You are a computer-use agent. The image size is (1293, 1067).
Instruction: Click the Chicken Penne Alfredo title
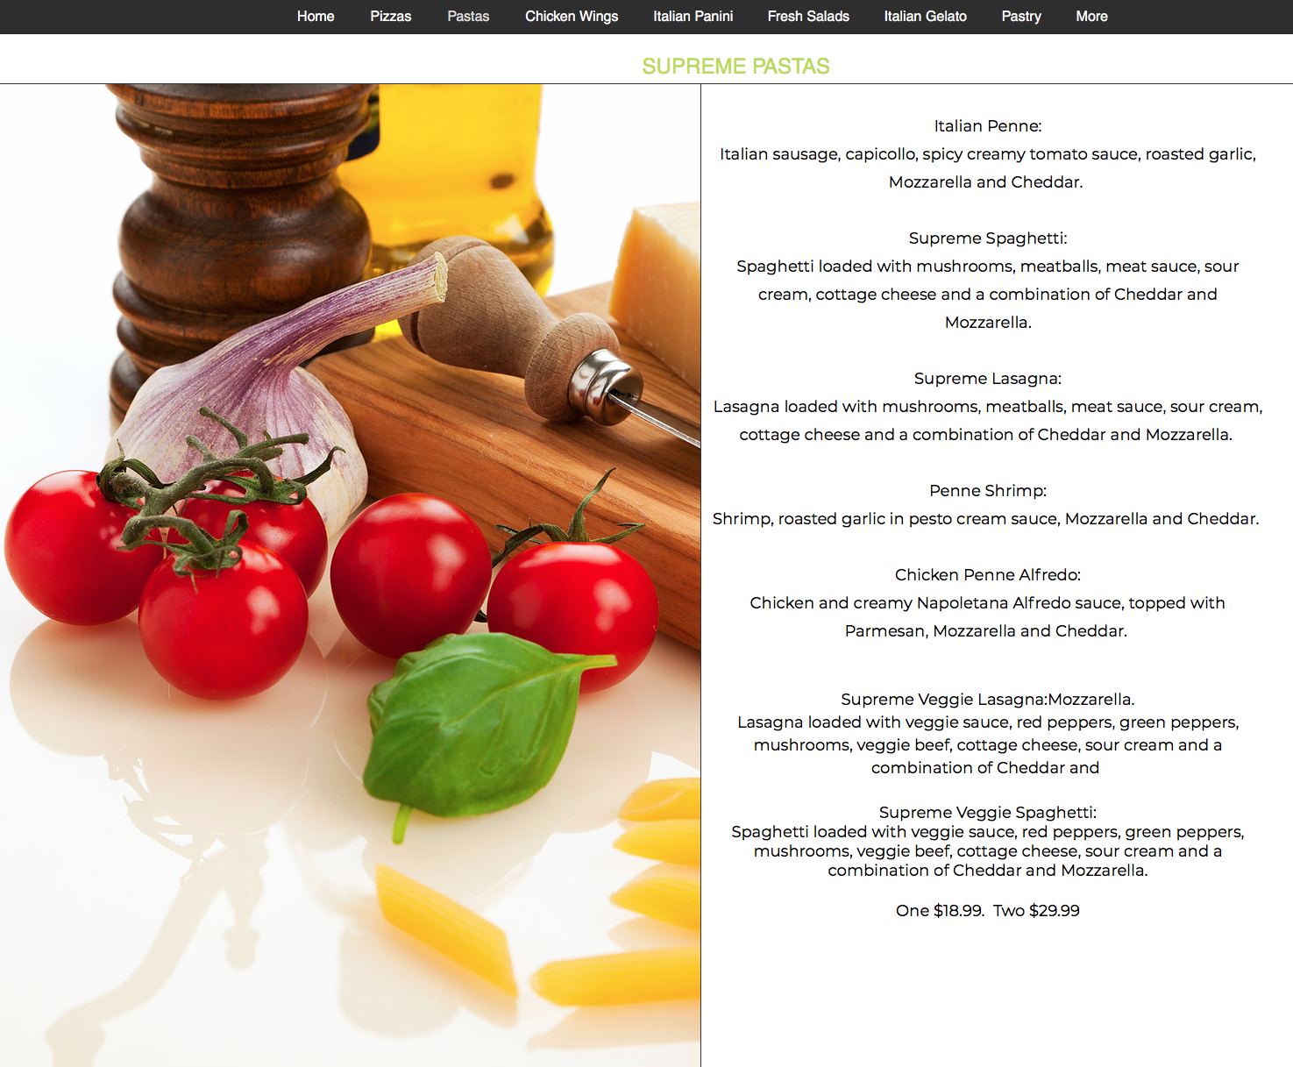click(987, 575)
